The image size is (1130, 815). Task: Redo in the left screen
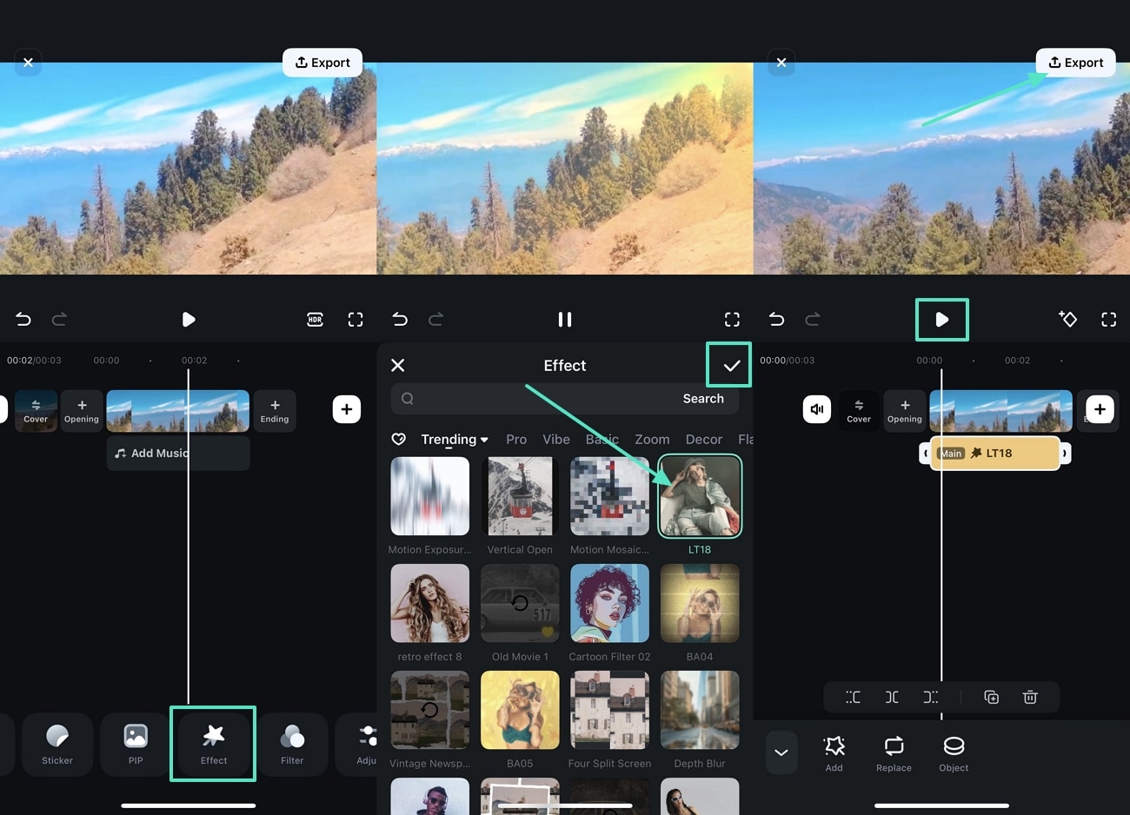click(x=59, y=320)
